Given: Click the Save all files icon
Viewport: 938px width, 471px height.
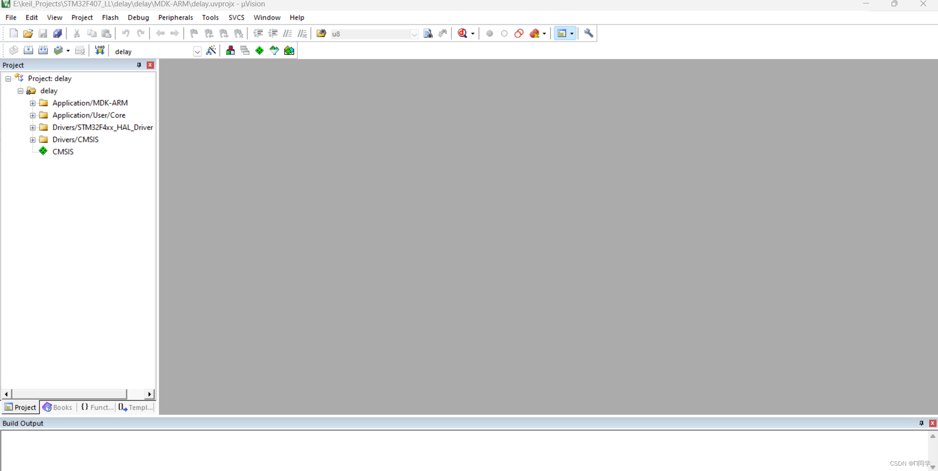Looking at the screenshot, I should [57, 33].
